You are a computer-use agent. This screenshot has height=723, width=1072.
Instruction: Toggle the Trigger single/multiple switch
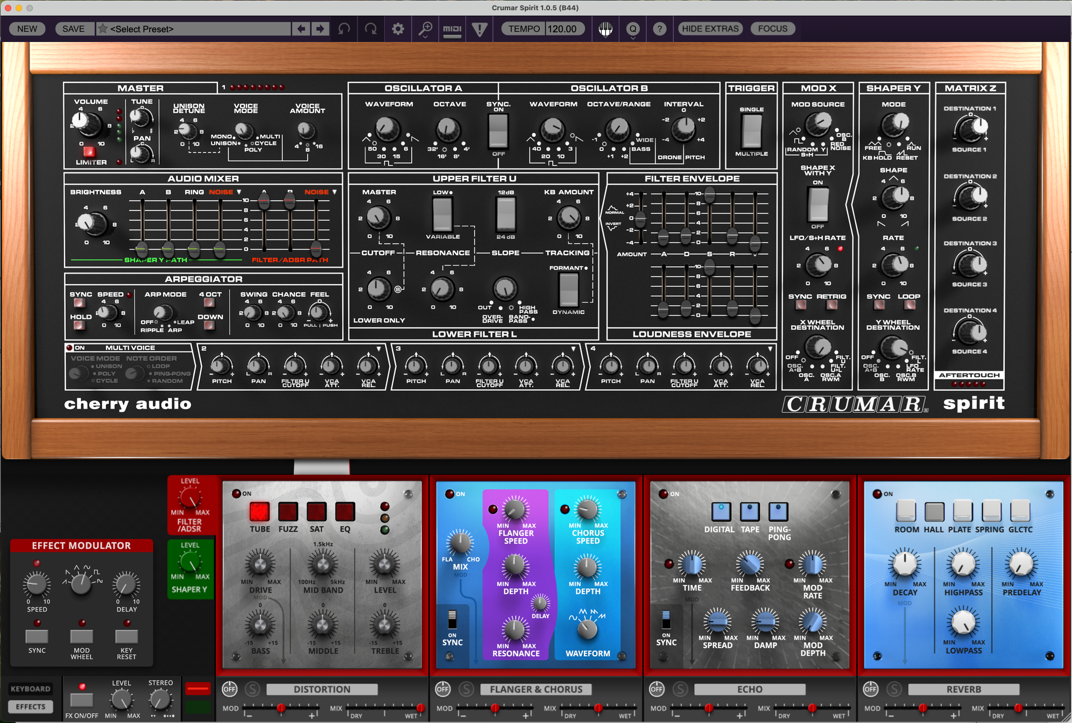(751, 131)
